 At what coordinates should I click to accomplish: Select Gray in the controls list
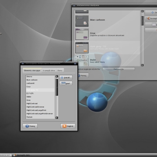click(40, 100)
